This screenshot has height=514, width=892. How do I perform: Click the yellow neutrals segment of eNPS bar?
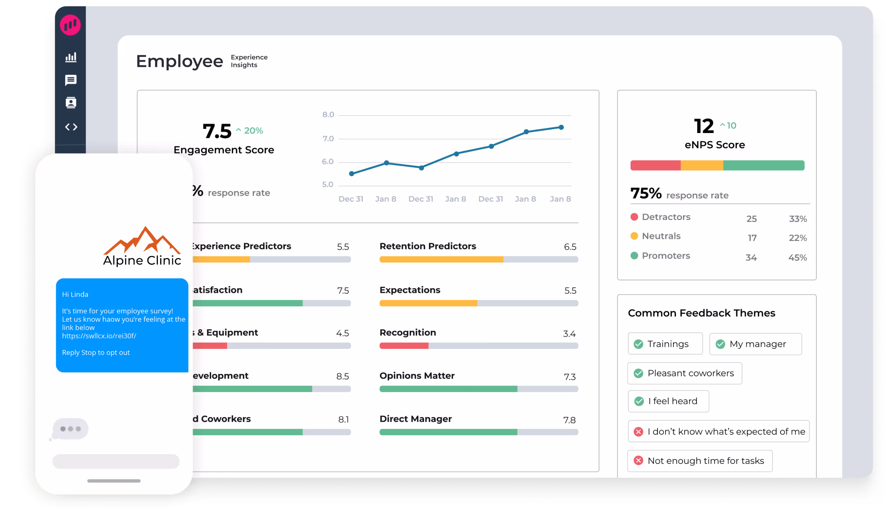(702, 165)
